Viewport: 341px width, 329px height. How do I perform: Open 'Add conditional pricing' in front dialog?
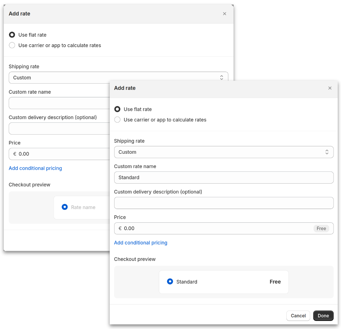(x=141, y=243)
